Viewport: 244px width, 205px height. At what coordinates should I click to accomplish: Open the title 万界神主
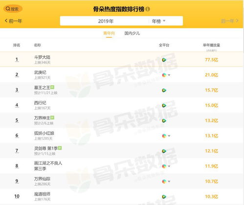click(42, 118)
